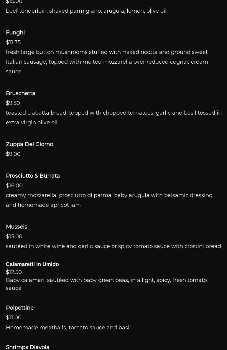Click the beef tenderloin description text

tap(86, 11)
